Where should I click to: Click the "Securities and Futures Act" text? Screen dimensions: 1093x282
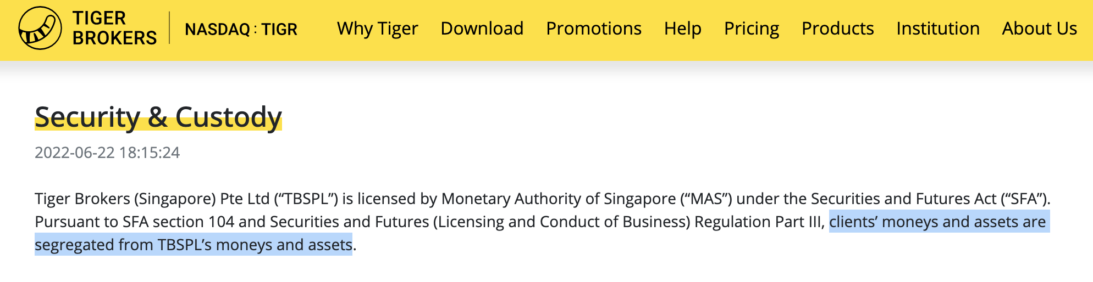click(x=903, y=199)
